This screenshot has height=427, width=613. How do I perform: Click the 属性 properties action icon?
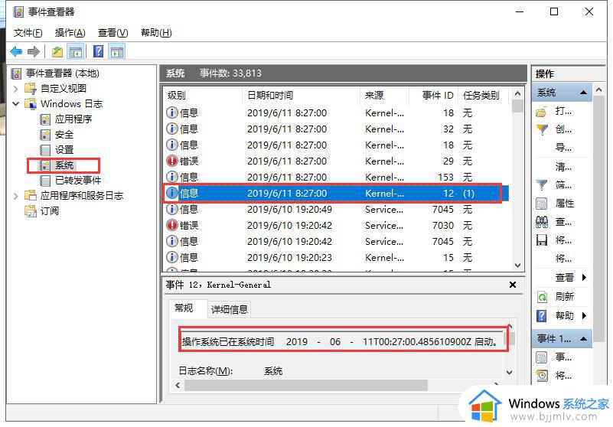pos(542,204)
